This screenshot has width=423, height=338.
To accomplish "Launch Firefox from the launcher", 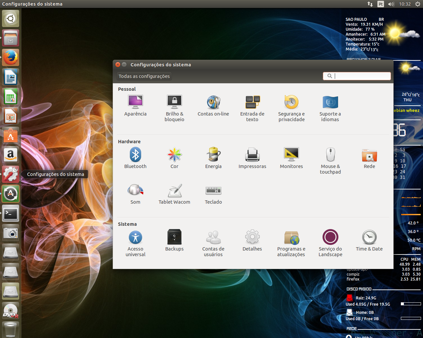I will coord(10,57).
